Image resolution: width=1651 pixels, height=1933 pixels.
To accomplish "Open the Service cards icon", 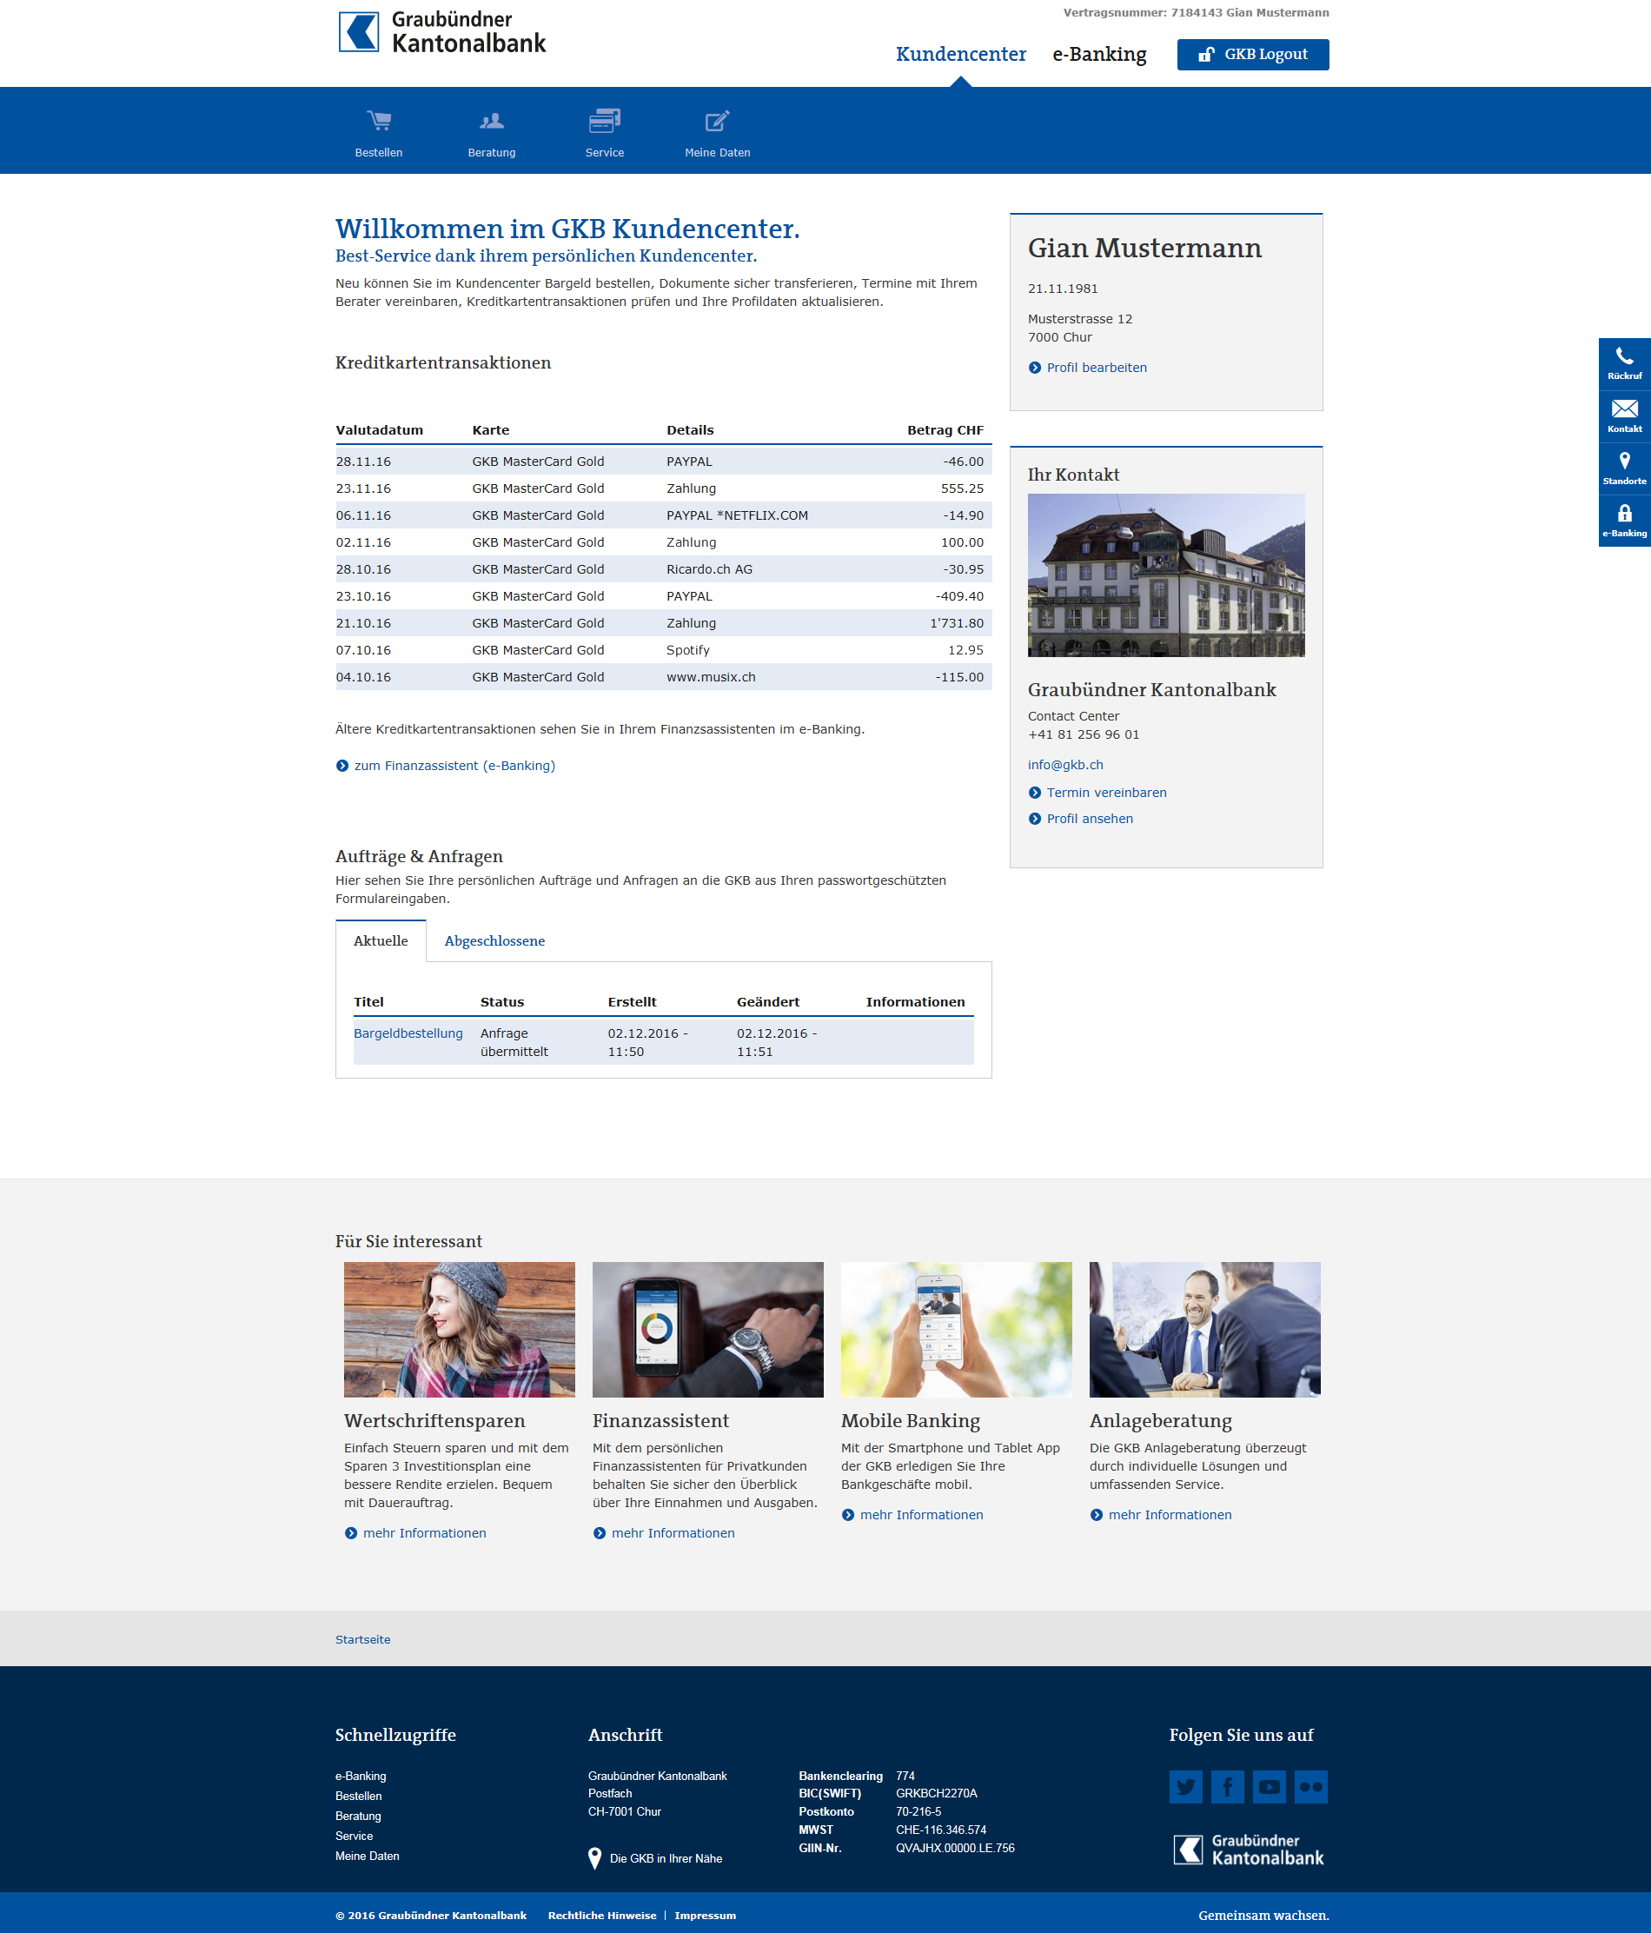I will pyautogui.click(x=605, y=122).
